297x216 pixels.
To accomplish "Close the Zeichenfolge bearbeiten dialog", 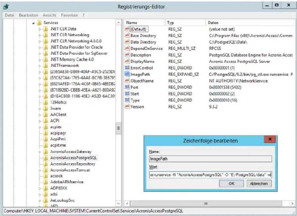I will pyautogui.click(x=270, y=139).
